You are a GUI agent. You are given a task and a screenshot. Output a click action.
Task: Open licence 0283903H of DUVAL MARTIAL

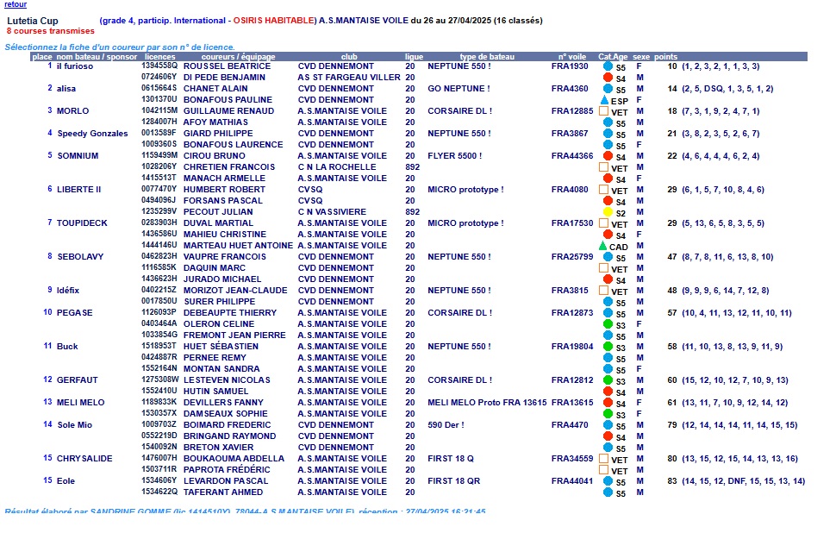(x=159, y=223)
